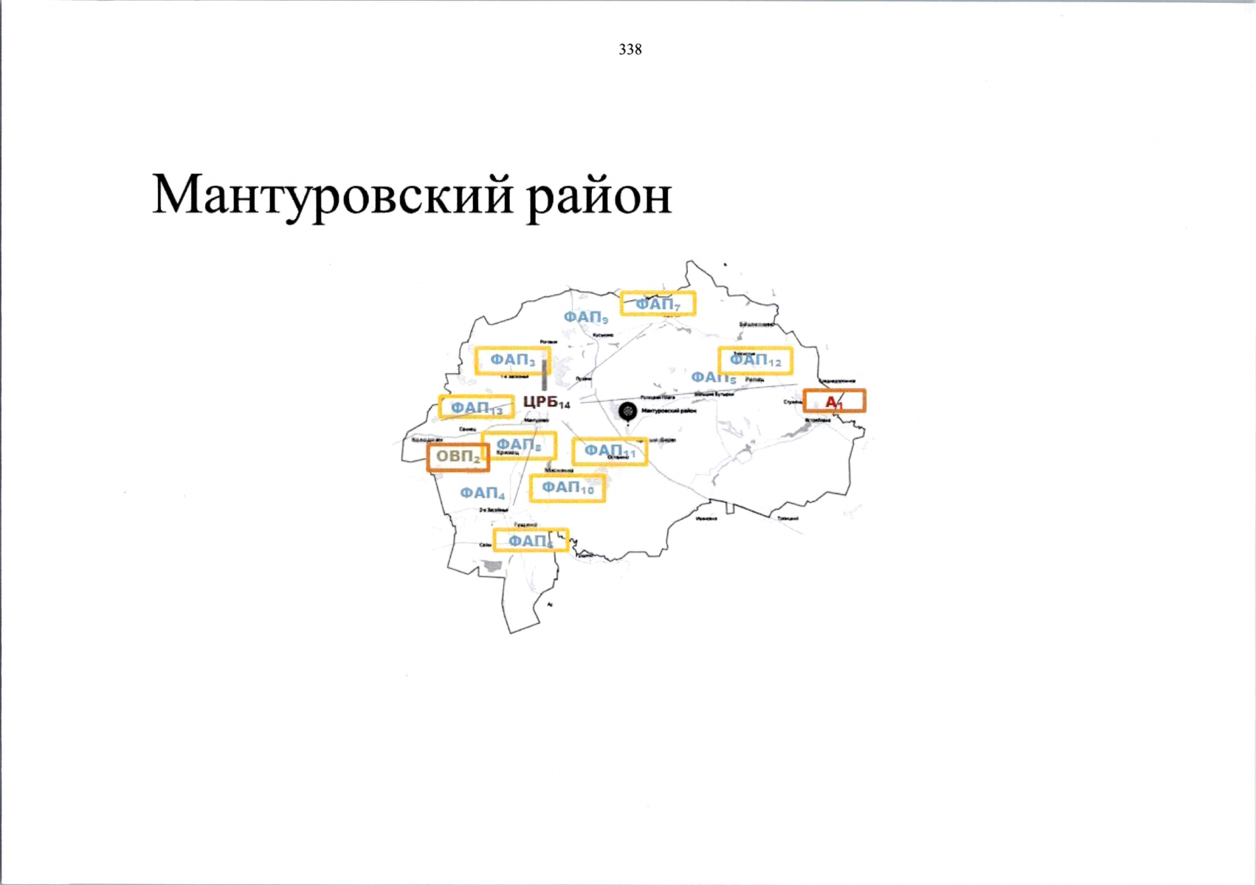
Task: Select the ФАП11 map marker
Action: point(610,451)
